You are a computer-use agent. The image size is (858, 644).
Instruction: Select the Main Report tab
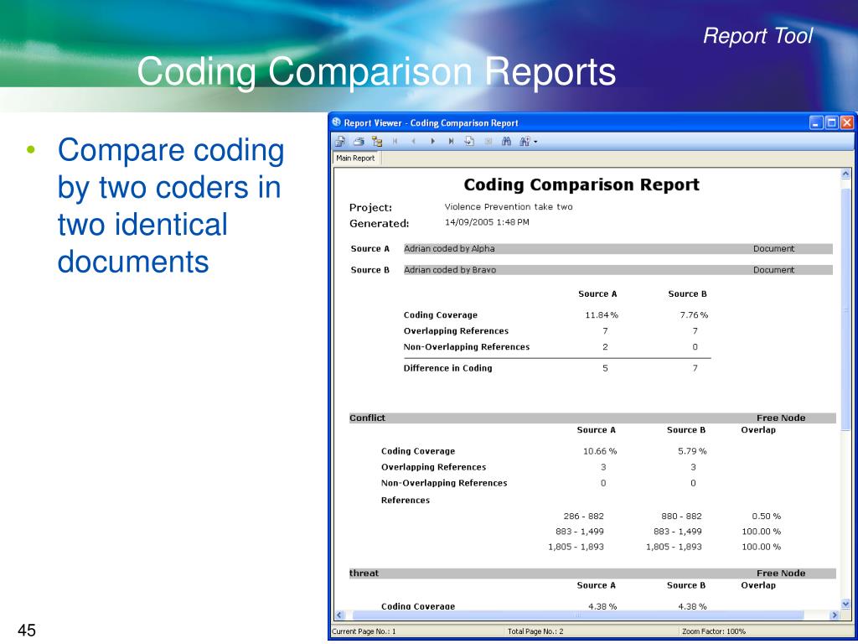point(355,158)
